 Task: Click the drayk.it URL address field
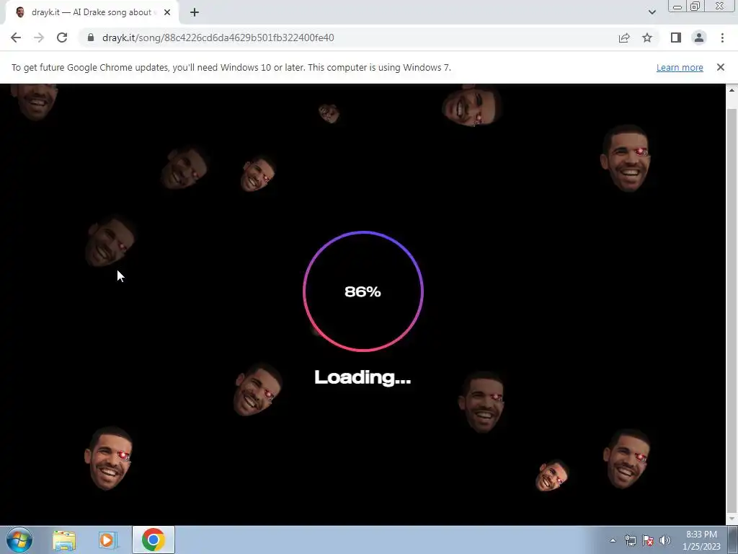coord(218,38)
